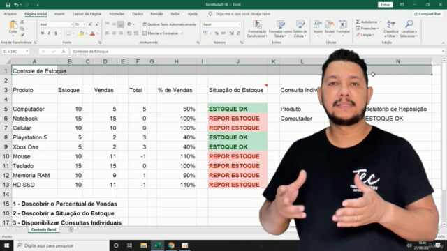Image resolution: width=447 pixels, height=251 pixels.
Task: Open the Limpar clear dropdown
Action: click(365, 35)
